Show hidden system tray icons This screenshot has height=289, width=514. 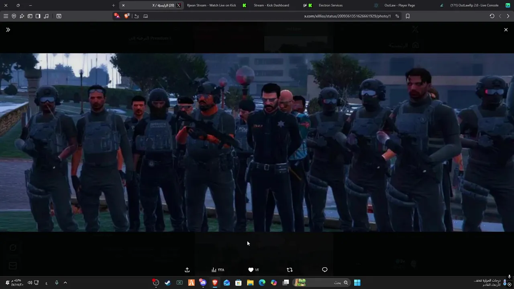(65, 283)
